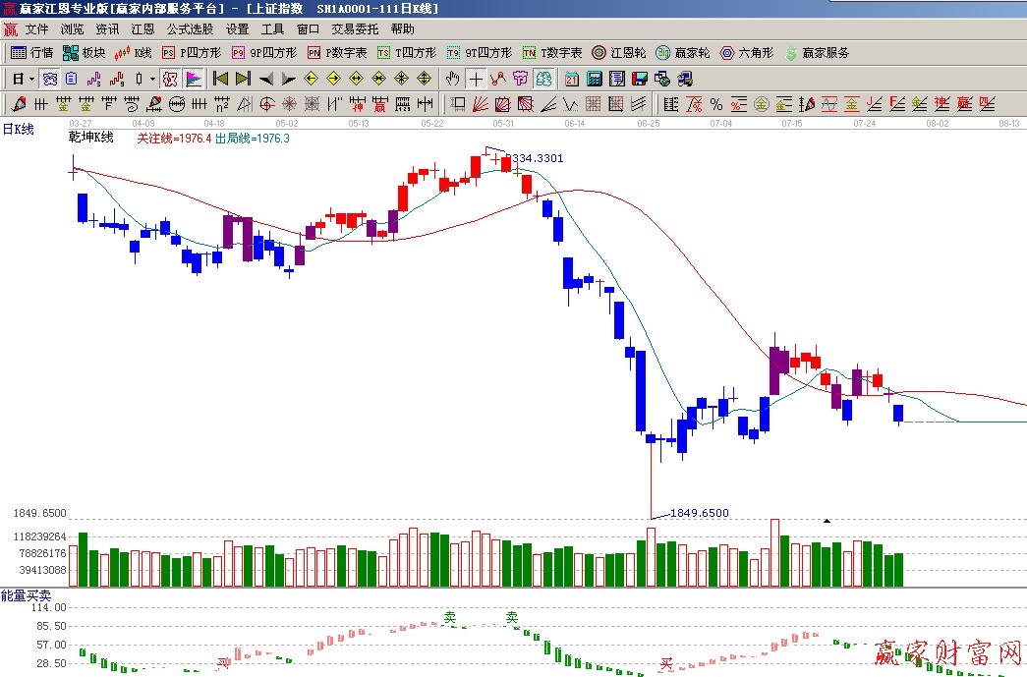Open the 公式选股 menu
Screen dimensions: 1027x677
pyautogui.click(x=190, y=29)
